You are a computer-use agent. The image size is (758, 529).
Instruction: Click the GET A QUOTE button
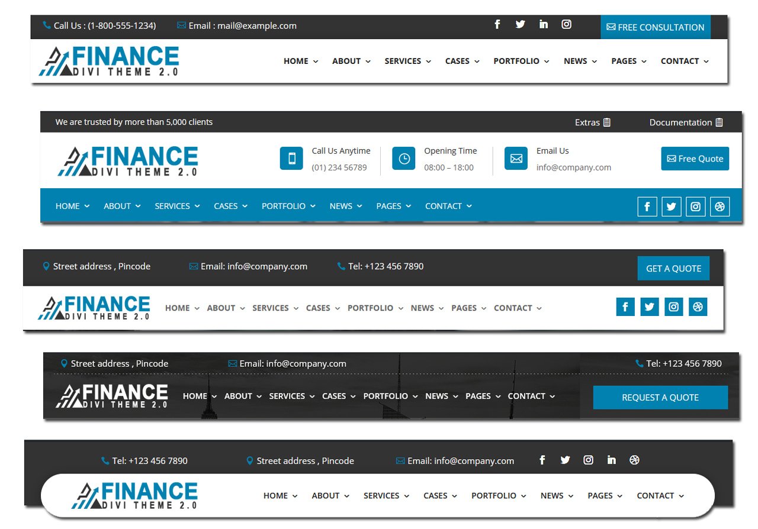pyautogui.click(x=673, y=268)
